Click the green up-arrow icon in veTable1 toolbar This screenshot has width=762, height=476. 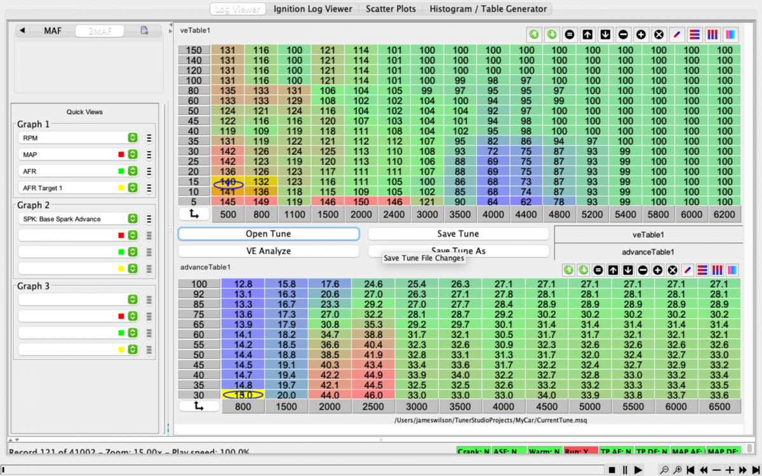point(534,34)
